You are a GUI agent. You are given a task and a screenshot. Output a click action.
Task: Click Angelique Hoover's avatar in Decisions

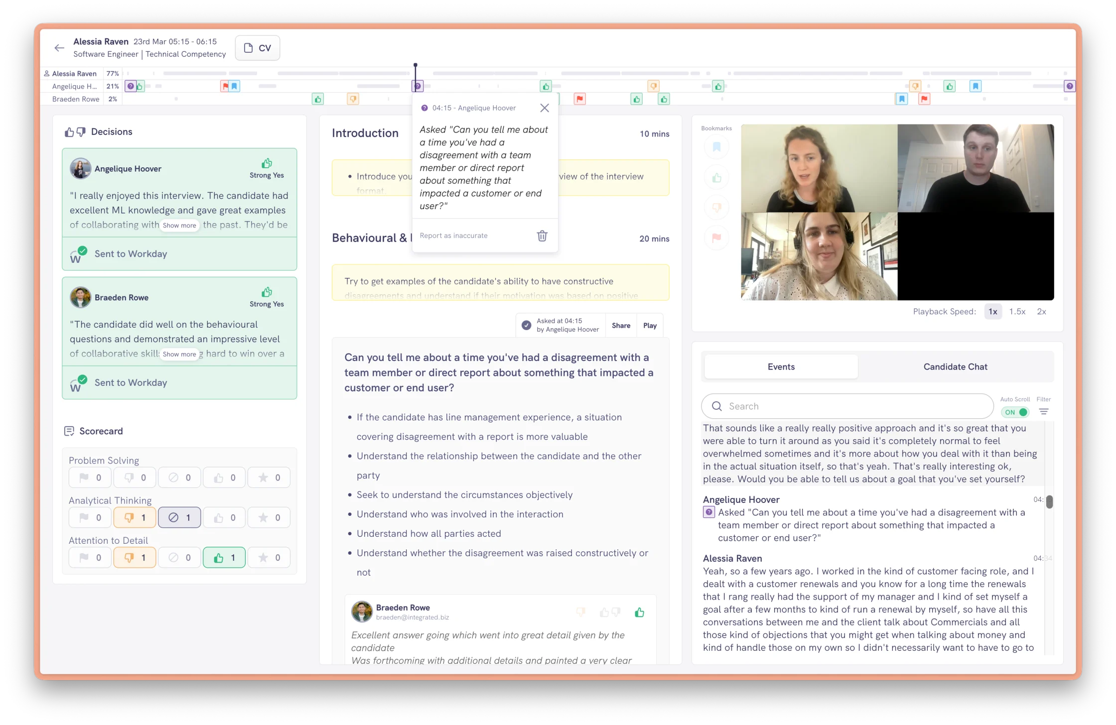80,168
